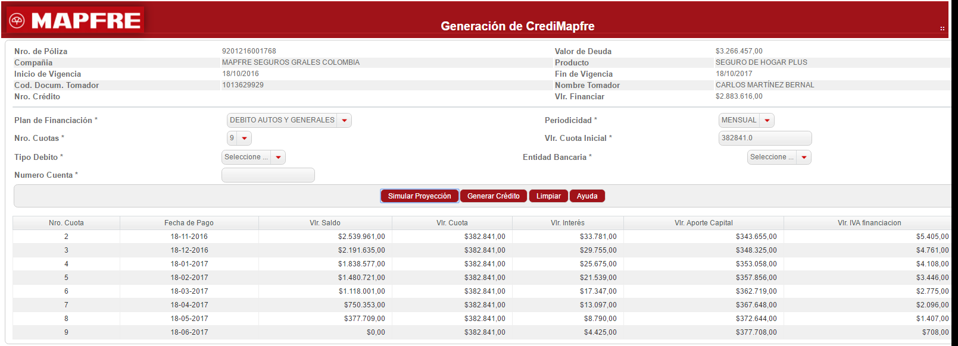Select the policy number 9201216001768

point(249,51)
